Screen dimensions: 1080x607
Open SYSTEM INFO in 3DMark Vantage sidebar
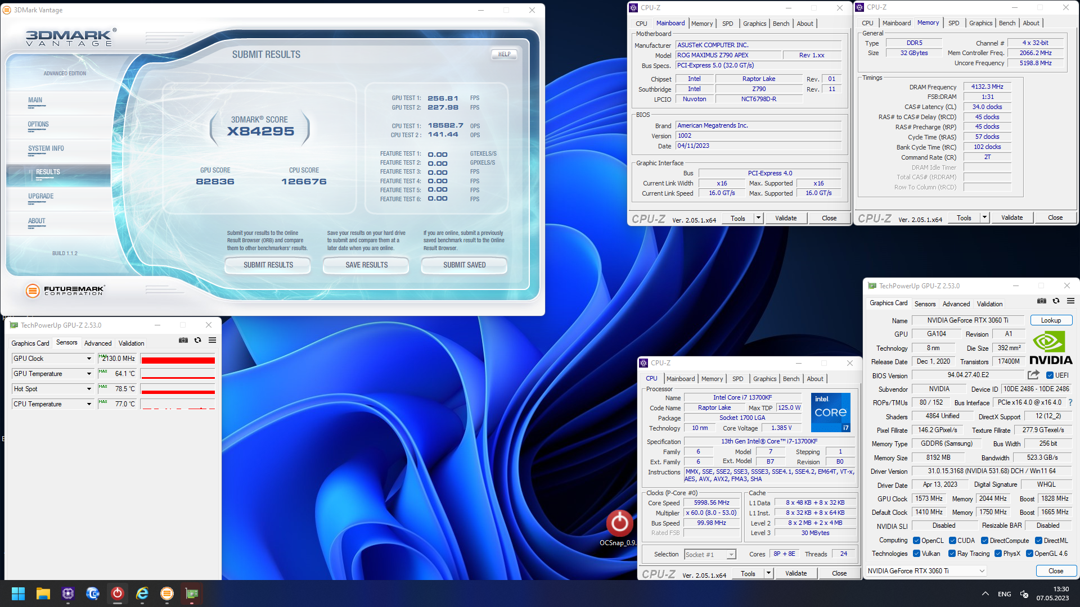point(46,149)
